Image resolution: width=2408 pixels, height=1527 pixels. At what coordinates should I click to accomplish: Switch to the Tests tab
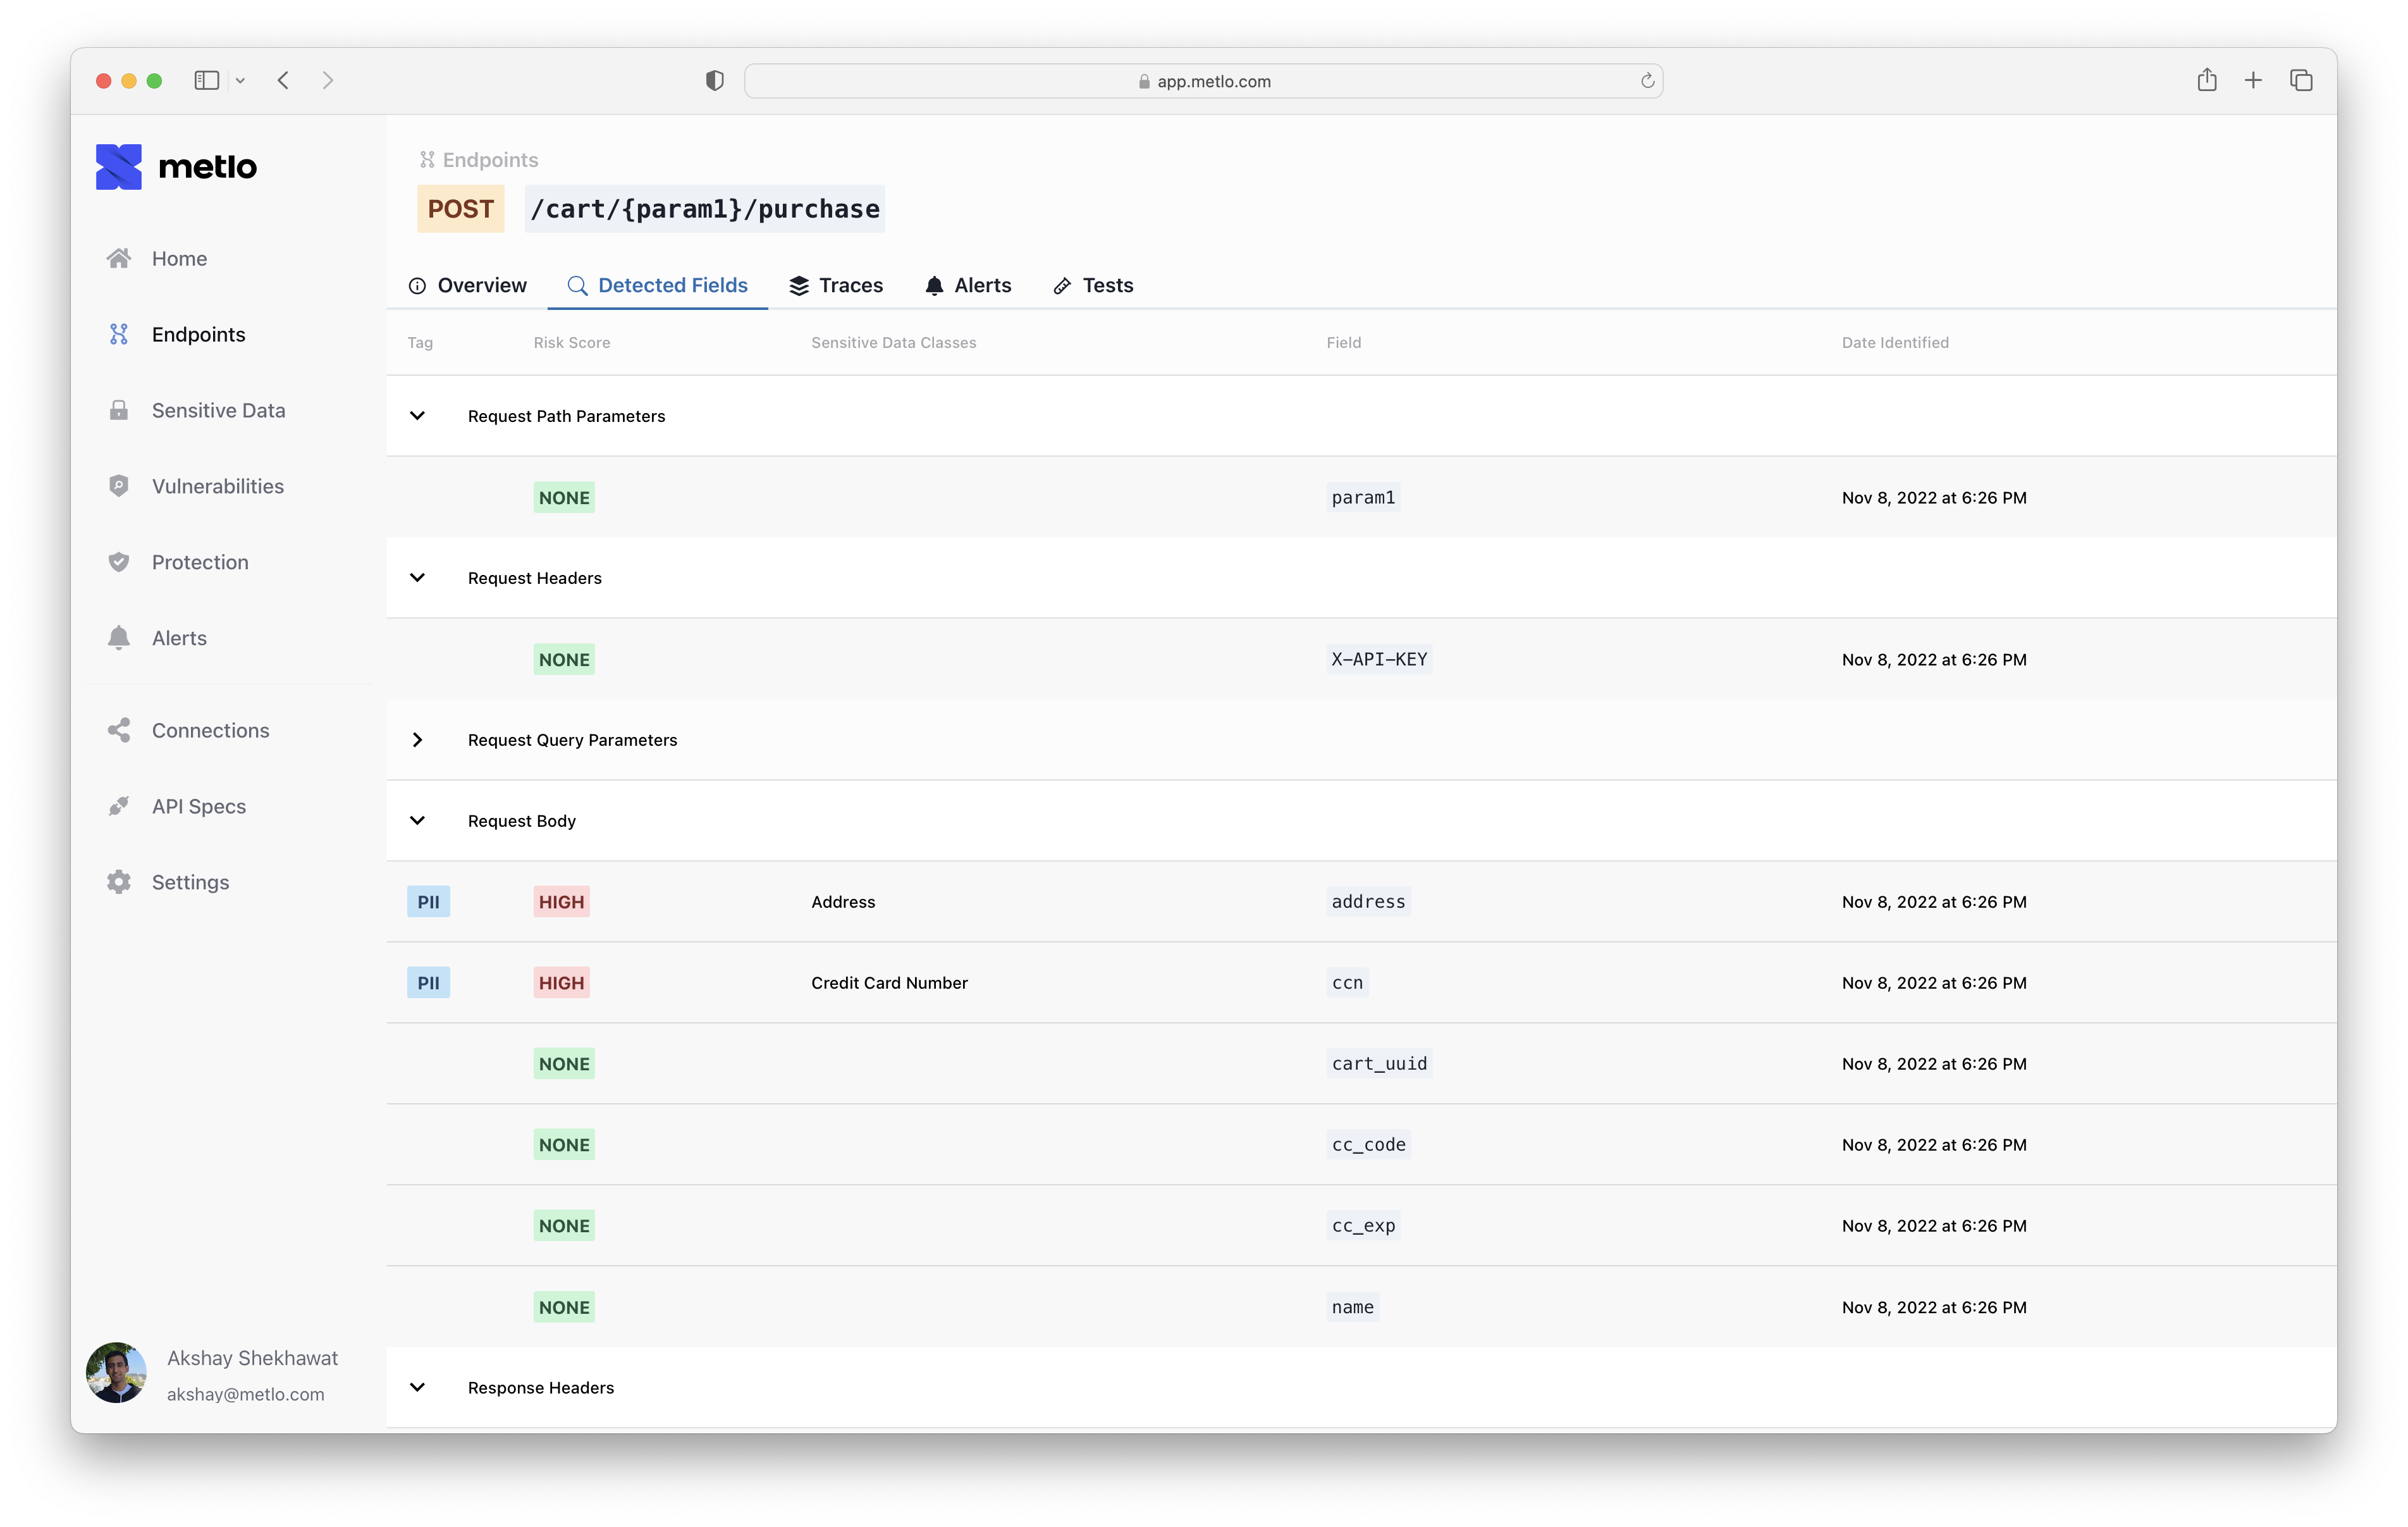coord(1093,286)
